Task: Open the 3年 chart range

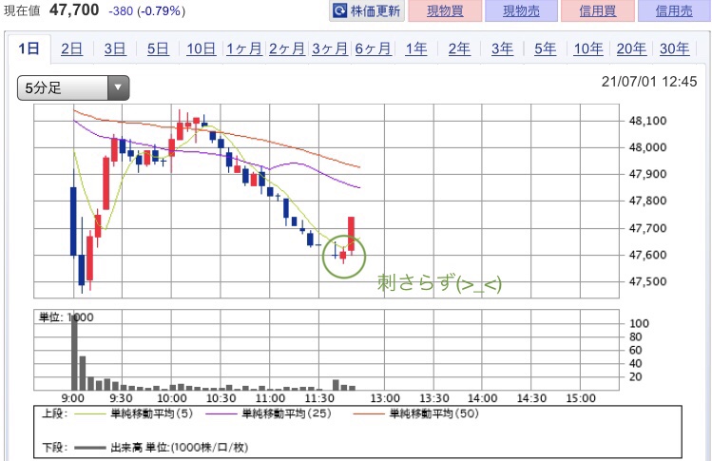Action: pos(502,48)
